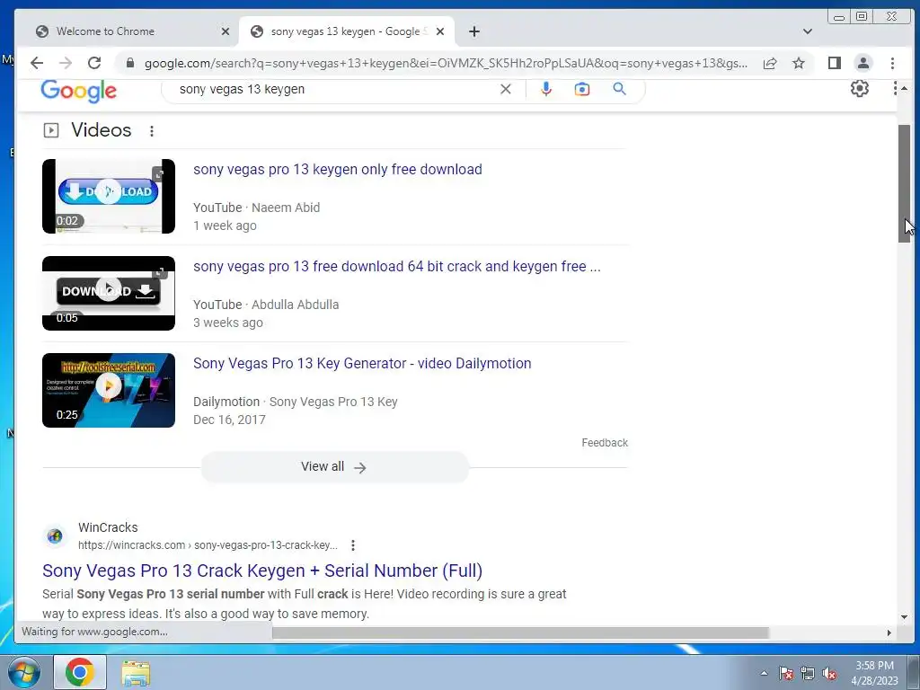This screenshot has height=690, width=920.
Task: Focus the address bar URL
Action: click(446, 64)
